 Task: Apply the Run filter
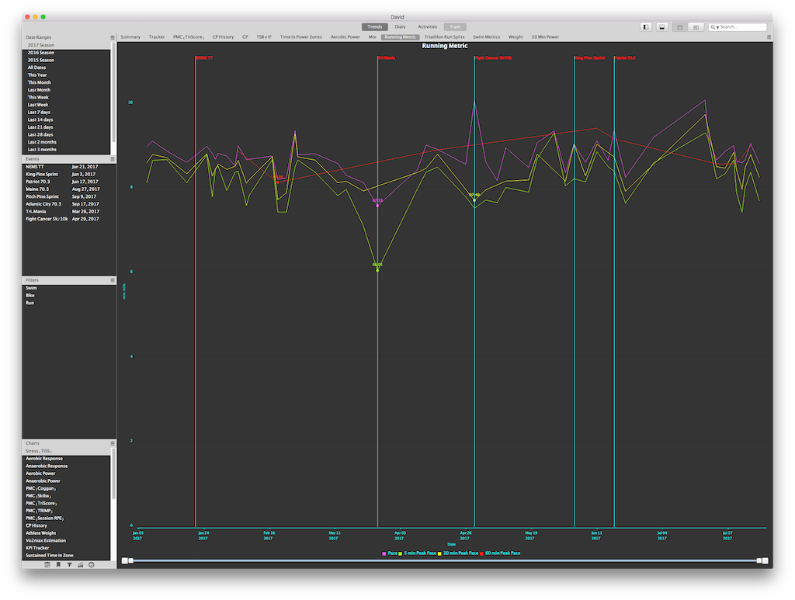[x=68, y=303]
